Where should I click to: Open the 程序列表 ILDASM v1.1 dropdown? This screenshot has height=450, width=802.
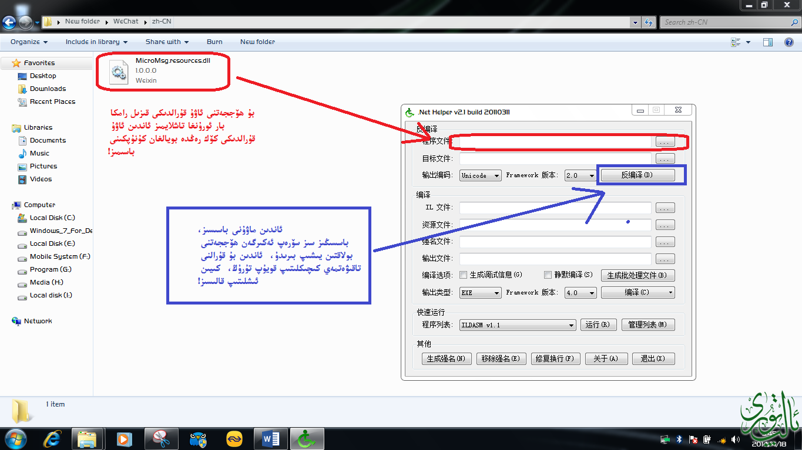[518, 325]
